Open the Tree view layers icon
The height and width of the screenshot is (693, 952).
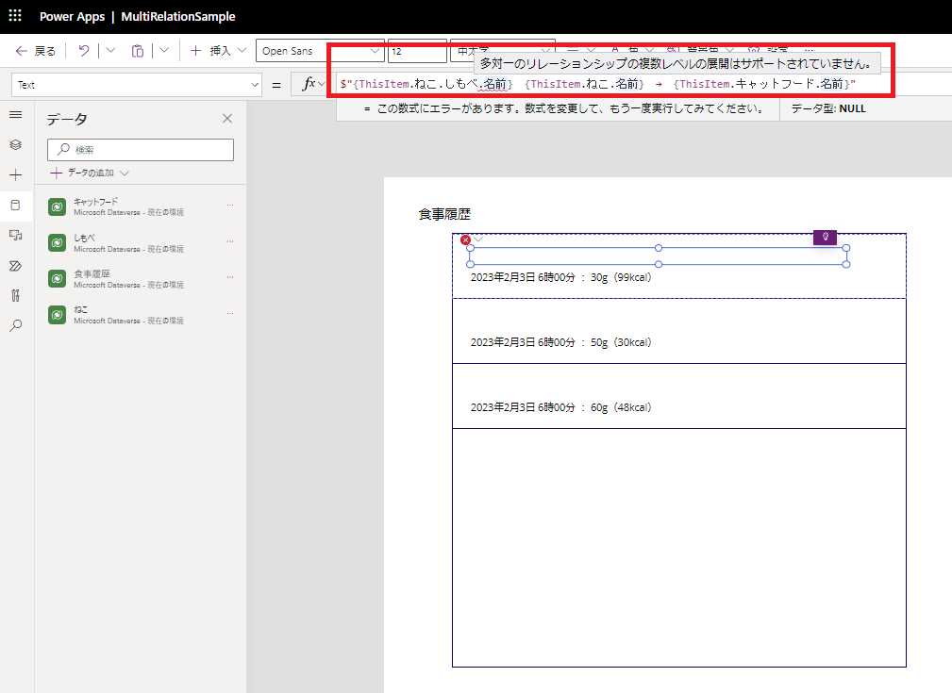(x=15, y=145)
